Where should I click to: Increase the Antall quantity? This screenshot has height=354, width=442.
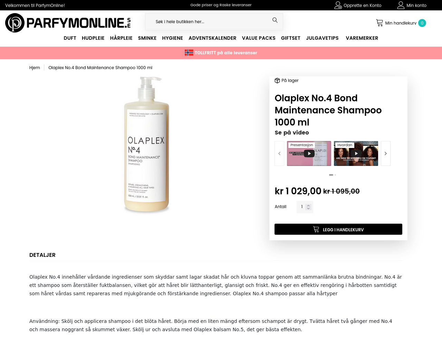click(x=308, y=205)
